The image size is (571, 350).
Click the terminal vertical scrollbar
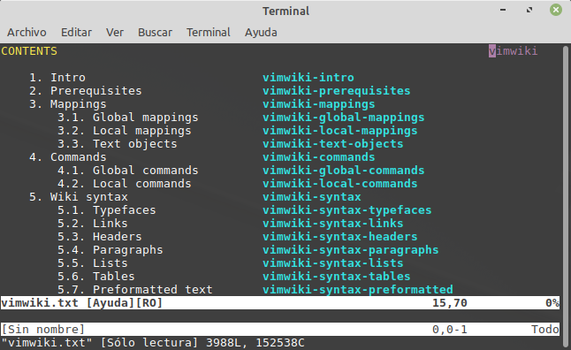tap(566, 196)
